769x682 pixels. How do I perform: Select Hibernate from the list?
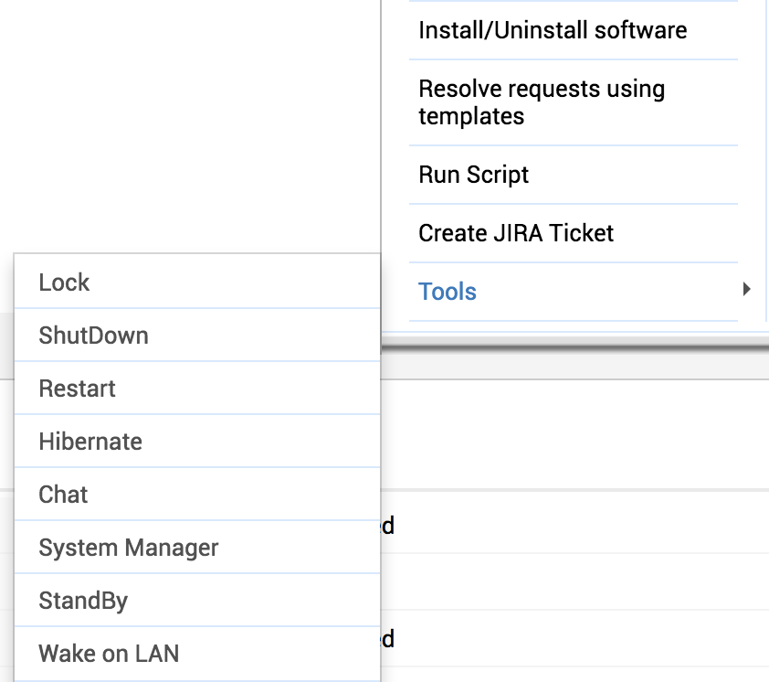click(x=90, y=442)
